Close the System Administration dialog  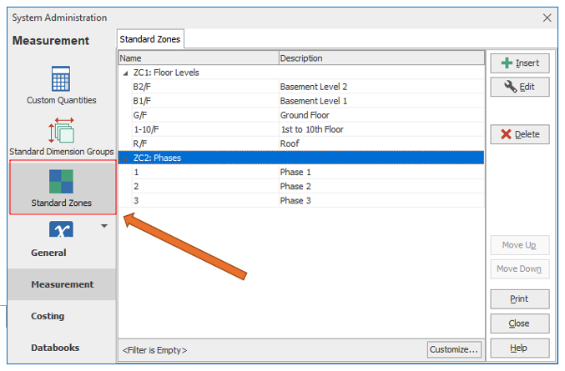tap(547, 18)
